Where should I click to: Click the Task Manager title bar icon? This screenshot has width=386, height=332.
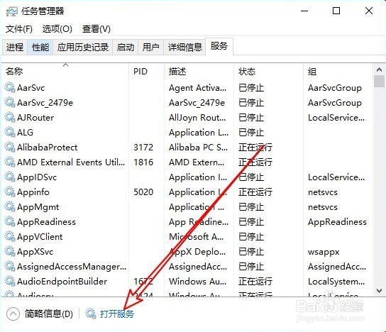12,11
